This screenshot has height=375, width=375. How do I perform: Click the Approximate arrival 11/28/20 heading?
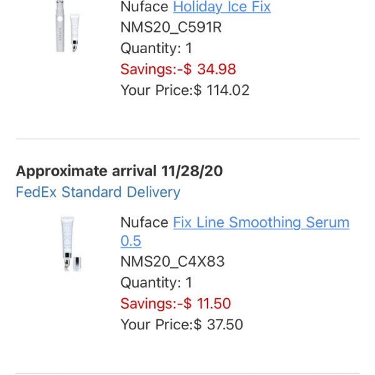click(119, 171)
